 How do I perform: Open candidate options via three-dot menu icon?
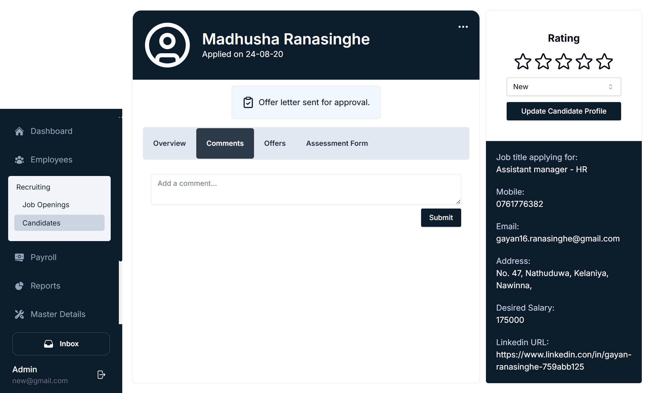(x=463, y=26)
